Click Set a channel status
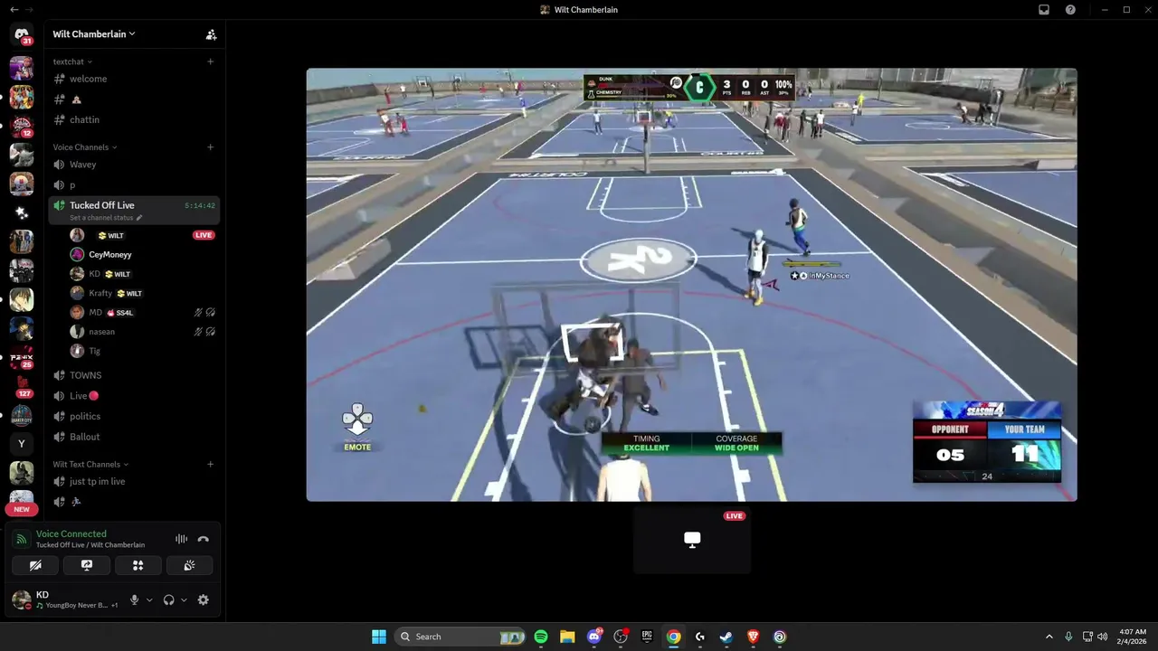The image size is (1158, 651). [x=106, y=218]
